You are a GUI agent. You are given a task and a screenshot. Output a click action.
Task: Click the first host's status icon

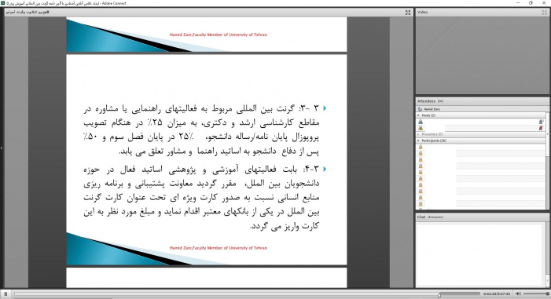pyautogui.click(x=541, y=122)
